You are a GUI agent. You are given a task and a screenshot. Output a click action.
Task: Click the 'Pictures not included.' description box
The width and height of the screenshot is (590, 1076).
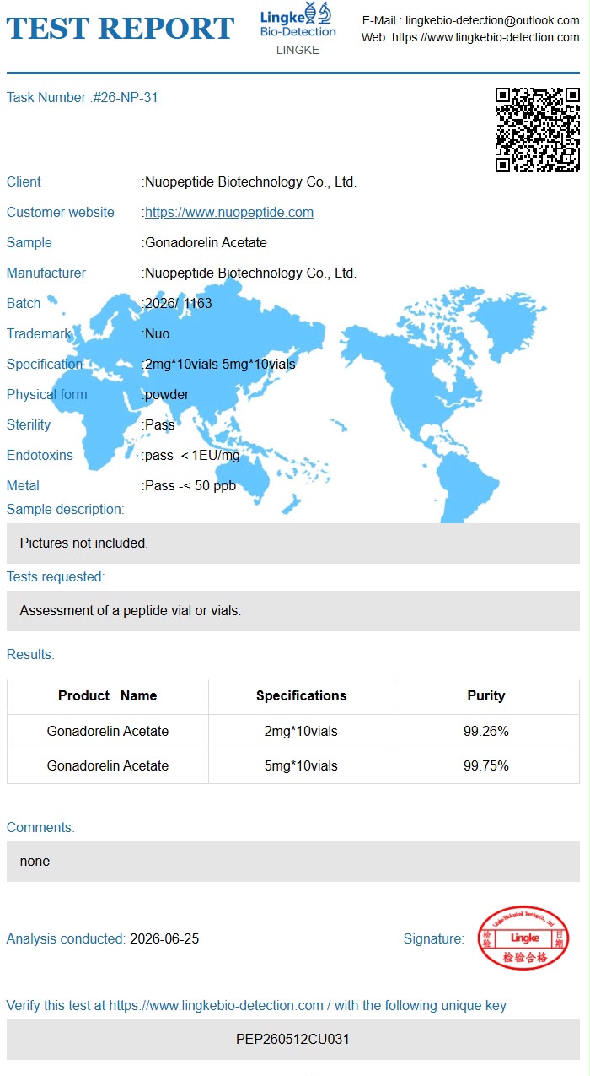293,543
